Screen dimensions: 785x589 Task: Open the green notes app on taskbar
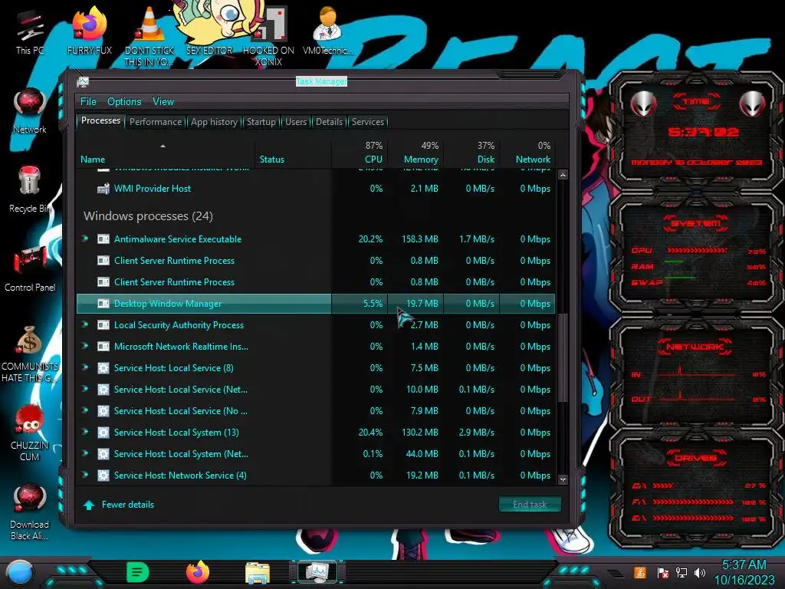(138, 572)
